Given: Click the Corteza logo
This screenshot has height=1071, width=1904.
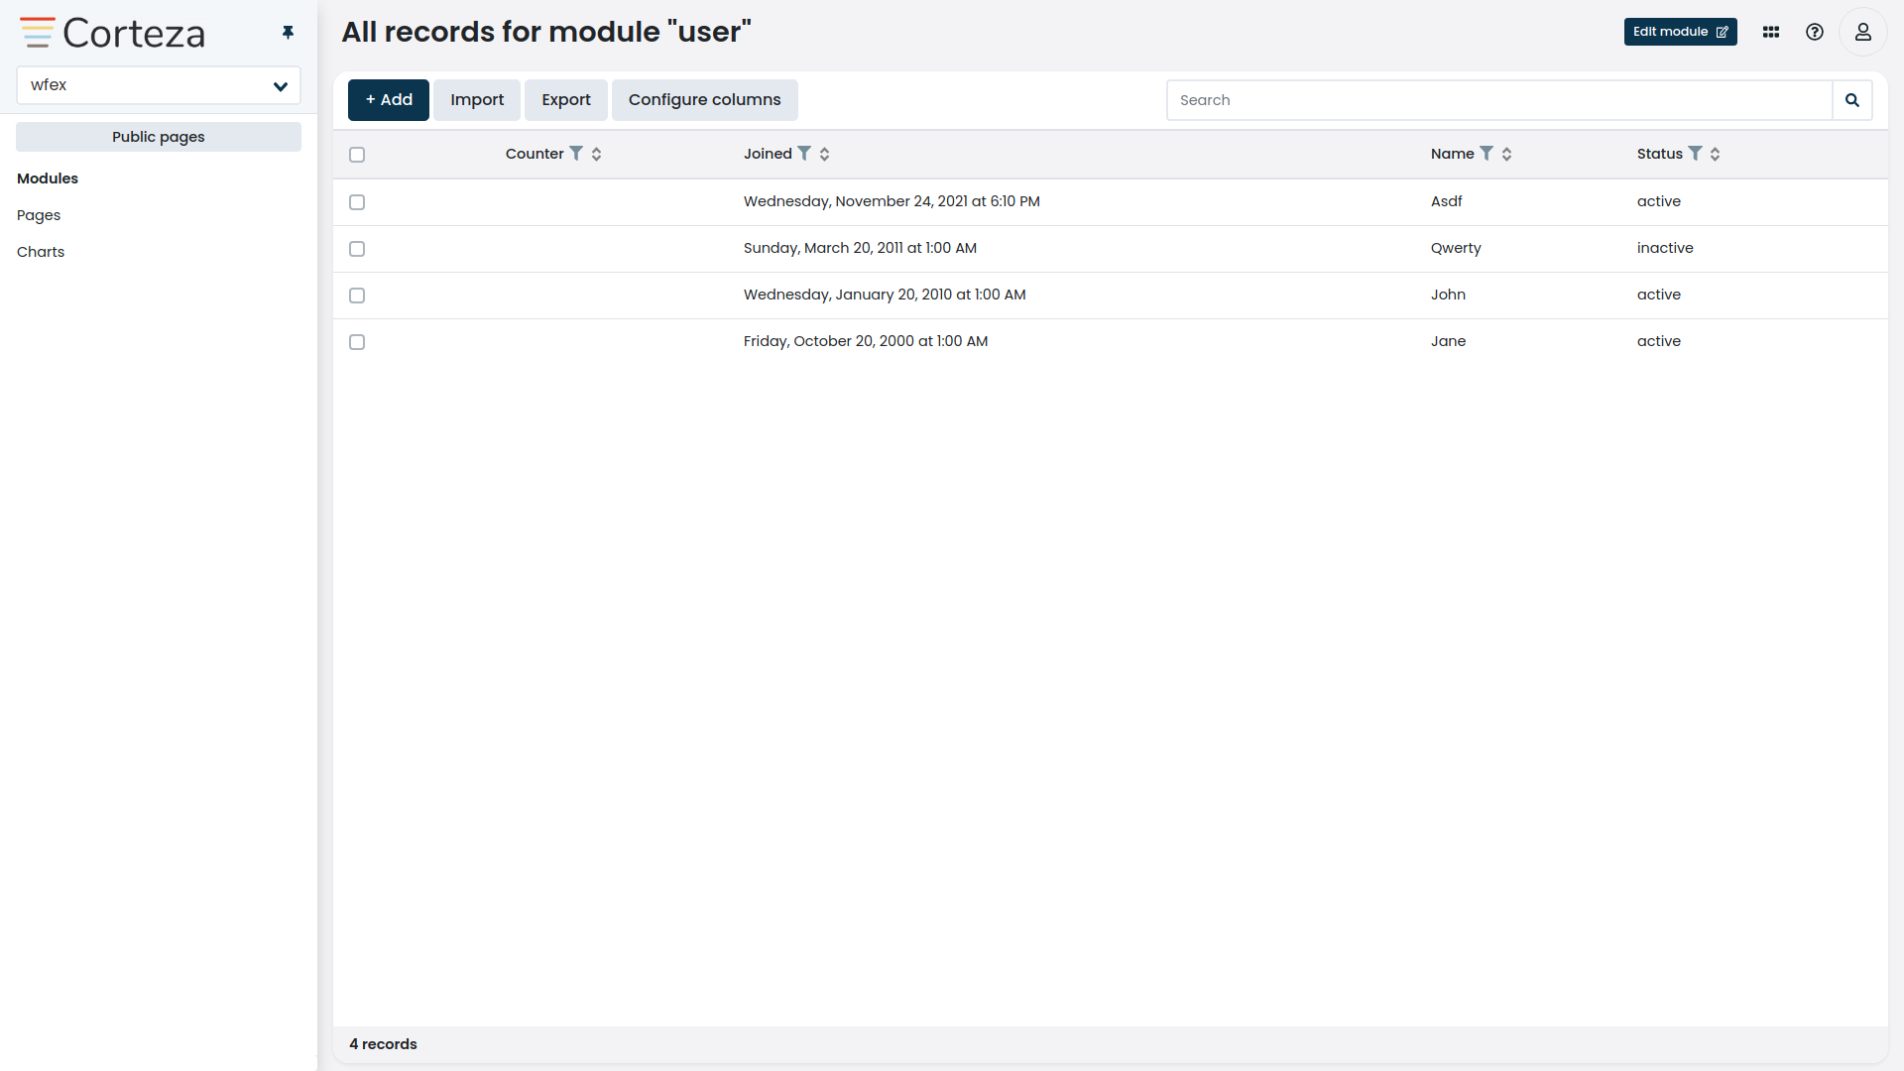Looking at the screenshot, I should click(112, 33).
